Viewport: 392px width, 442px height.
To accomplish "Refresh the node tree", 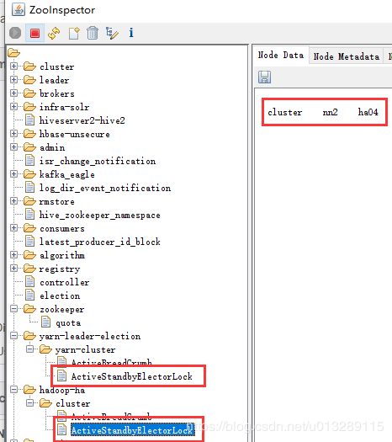I will [54, 33].
